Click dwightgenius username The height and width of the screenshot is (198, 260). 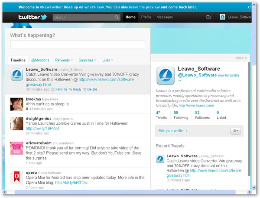pos(39,119)
